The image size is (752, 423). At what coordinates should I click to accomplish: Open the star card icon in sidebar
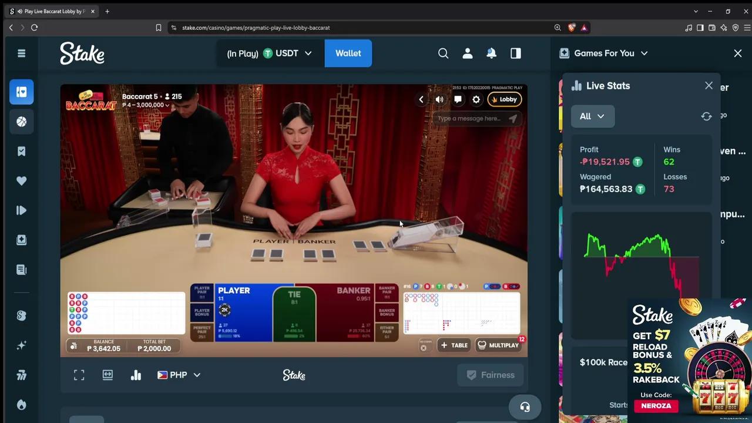point(22,240)
